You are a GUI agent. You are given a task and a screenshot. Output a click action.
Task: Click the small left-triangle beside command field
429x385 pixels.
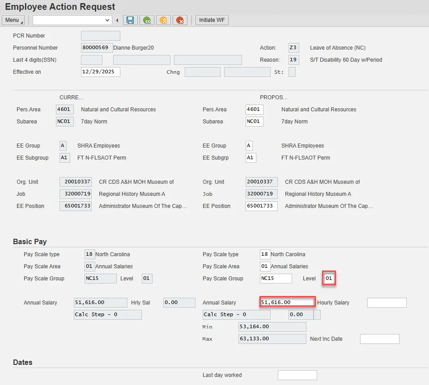click(117, 20)
